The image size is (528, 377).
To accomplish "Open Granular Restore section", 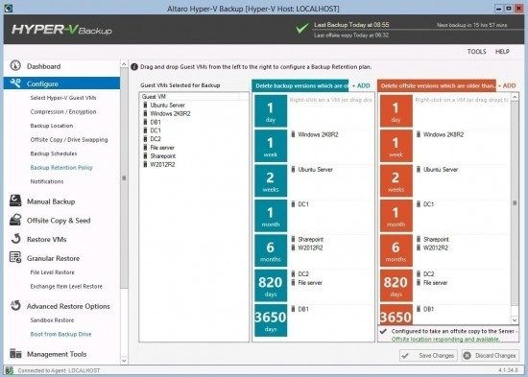I will tap(53, 258).
